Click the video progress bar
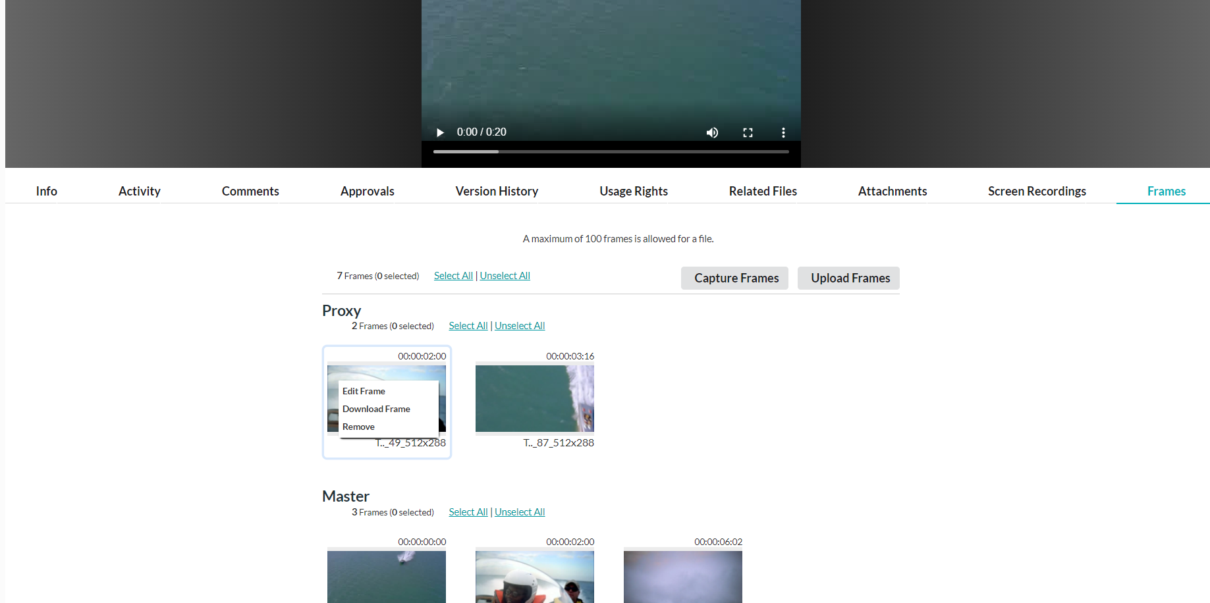1210x603 pixels. pos(611,151)
